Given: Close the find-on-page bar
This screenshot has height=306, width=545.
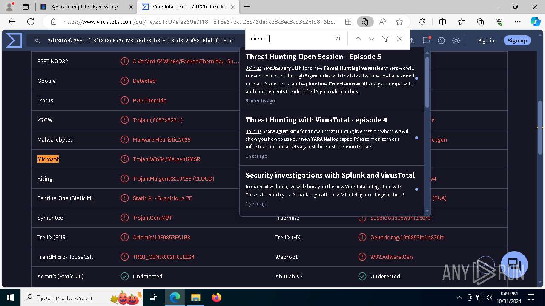Looking at the screenshot, I should coord(400,39).
